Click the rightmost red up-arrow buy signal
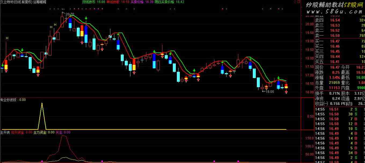This screenshot has width=365, height=163. click(x=286, y=92)
